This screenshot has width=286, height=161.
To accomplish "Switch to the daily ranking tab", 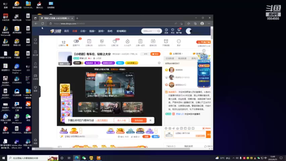I will (x=170, y=58).
